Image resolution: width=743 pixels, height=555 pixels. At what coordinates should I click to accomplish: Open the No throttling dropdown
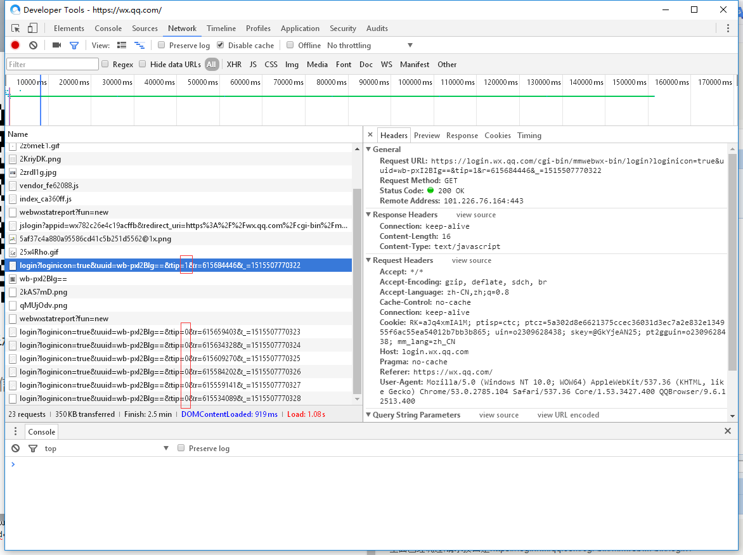pyautogui.click(x=370, y=46)
